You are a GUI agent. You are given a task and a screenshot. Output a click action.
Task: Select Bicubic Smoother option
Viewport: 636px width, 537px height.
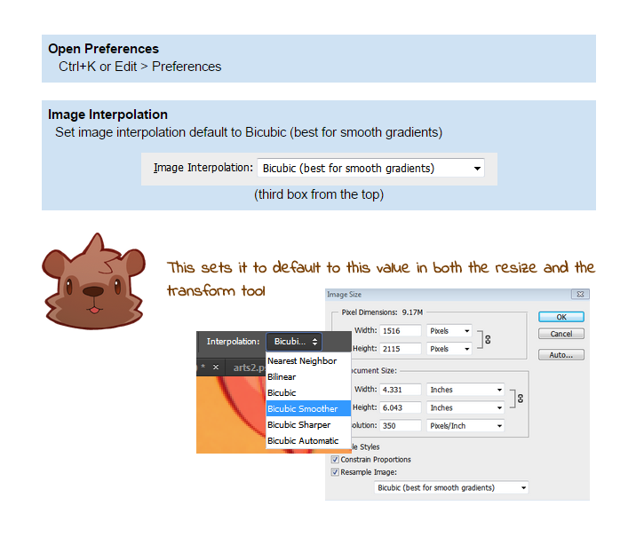(x=308, y=408)
